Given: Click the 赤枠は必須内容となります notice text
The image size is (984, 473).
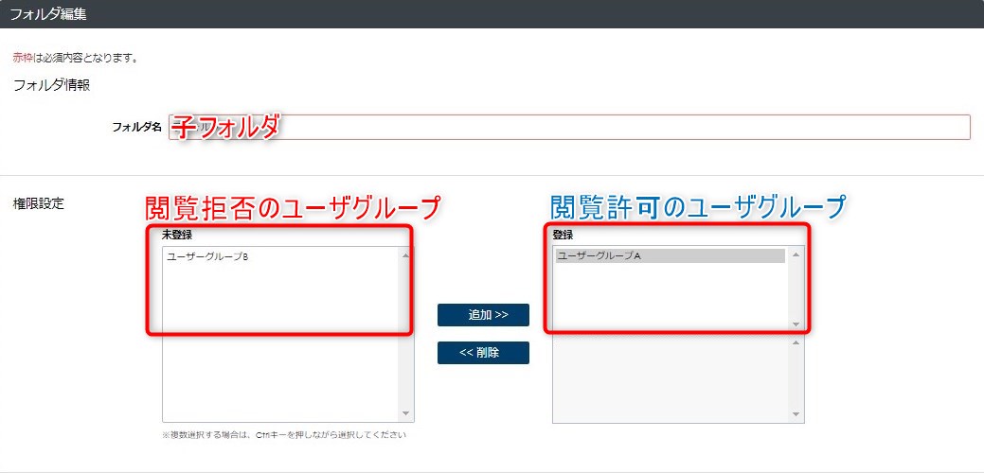Looking at the screenshot, I should (76, 59).
